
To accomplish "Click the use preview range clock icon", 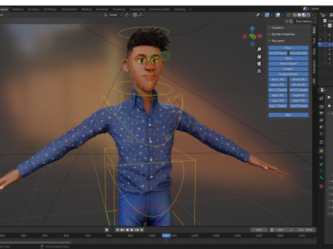I will click(272, 230).
